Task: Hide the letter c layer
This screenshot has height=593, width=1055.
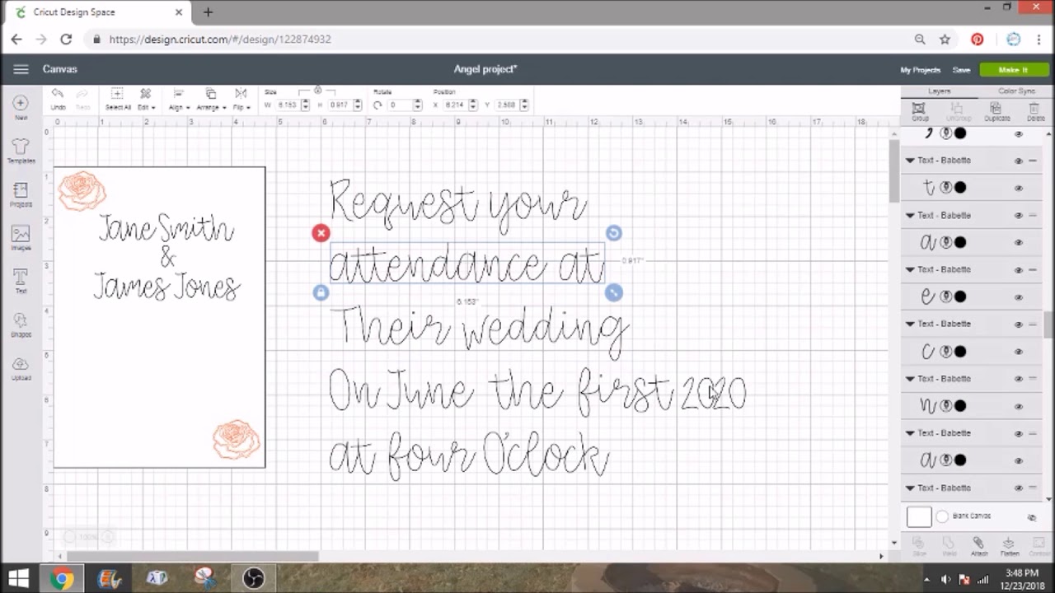Action: [x=1018, y=352]
